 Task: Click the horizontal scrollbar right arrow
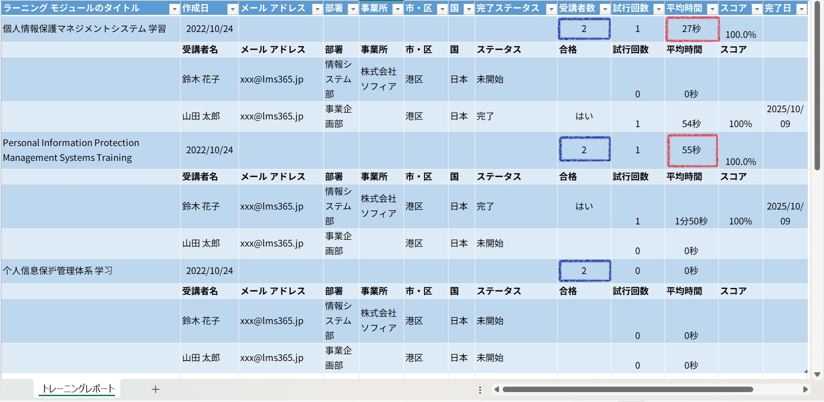(x=806, y=389)
